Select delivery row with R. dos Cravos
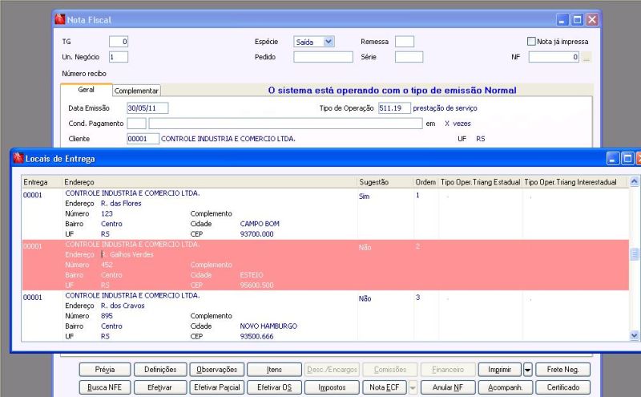 (325, 316)
